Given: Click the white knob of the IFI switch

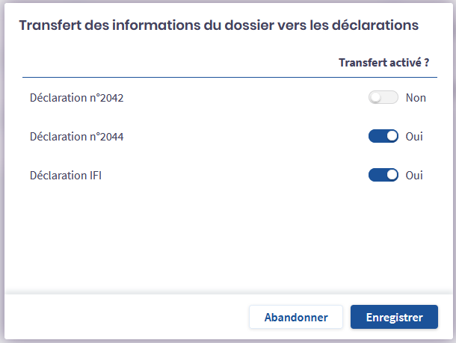Looking at the screenshot, I should coord(391,176).
